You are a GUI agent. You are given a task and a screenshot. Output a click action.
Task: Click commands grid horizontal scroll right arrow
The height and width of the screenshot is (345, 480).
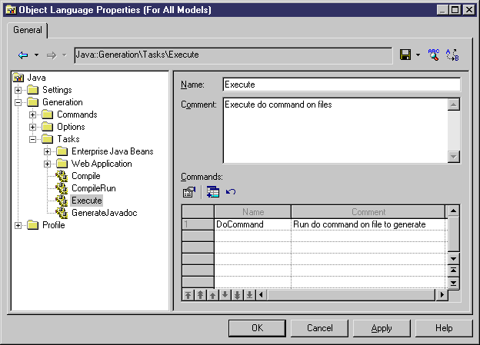[442, 295]
